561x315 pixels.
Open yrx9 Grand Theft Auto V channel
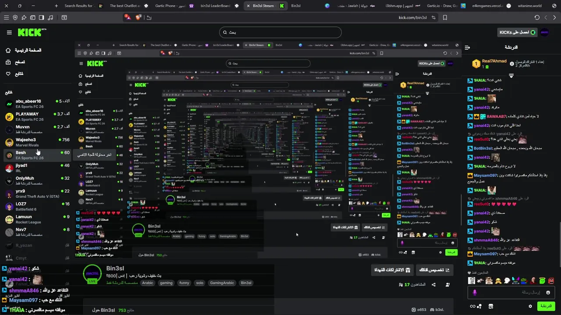point(37,193)
